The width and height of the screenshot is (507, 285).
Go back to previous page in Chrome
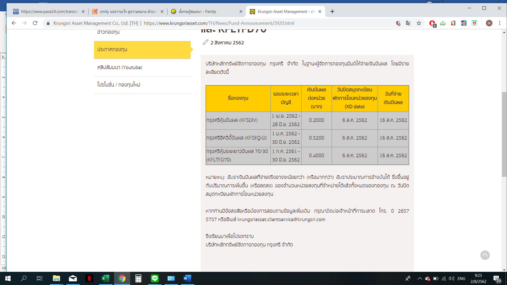(x=14, y=23)
